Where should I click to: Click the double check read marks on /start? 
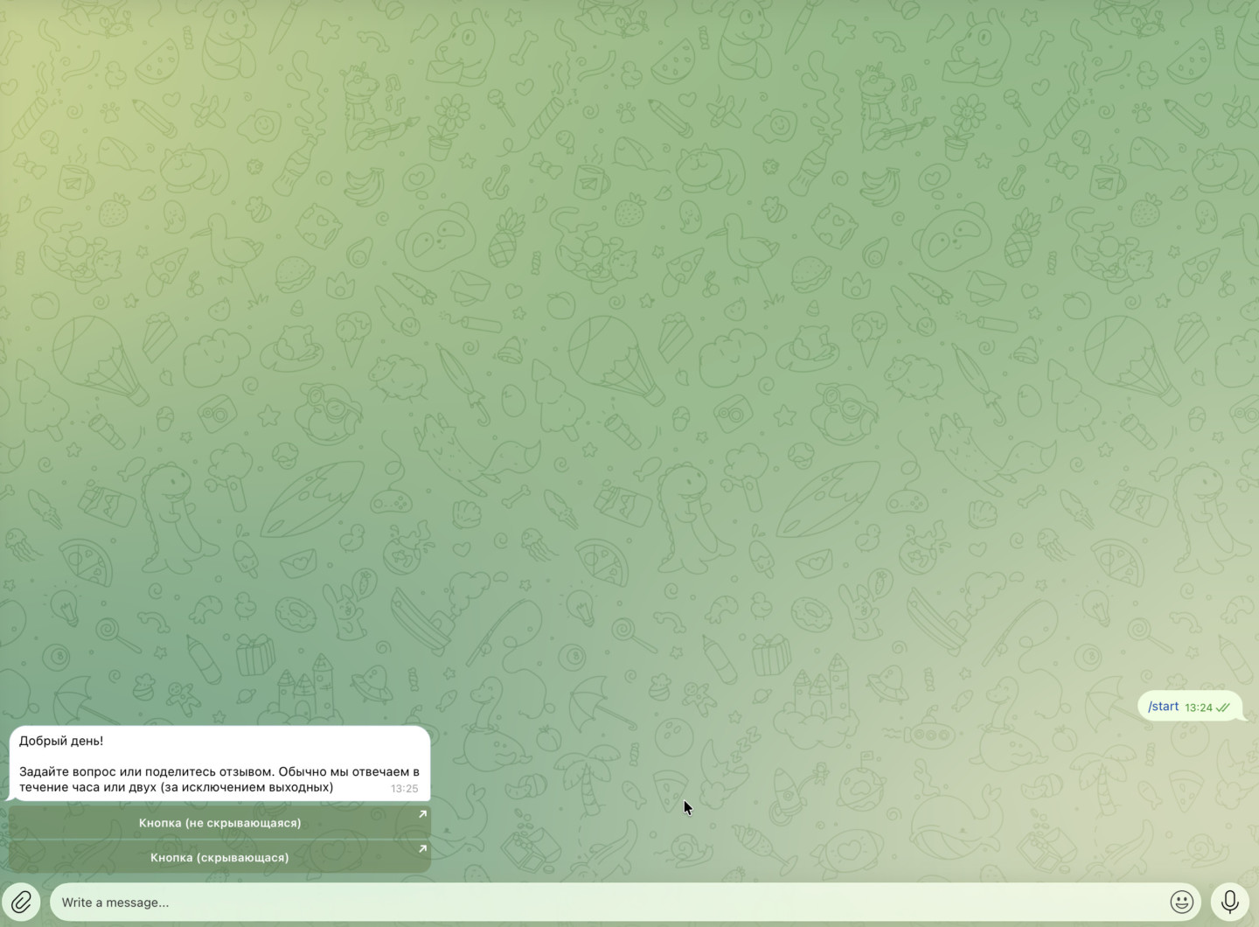1223,707
